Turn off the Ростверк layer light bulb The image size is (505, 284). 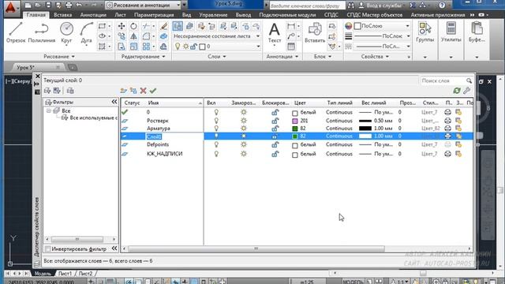(216, 121)
